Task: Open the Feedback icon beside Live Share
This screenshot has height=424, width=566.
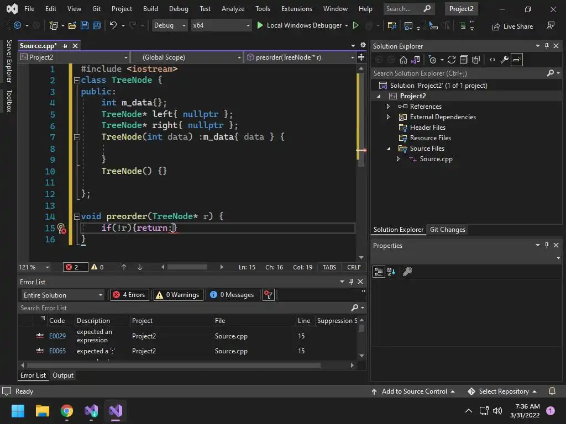Action: tap(551, 25)
